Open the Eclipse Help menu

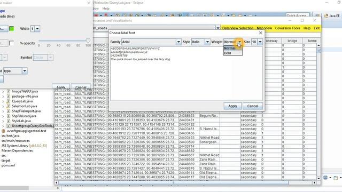coord(106,9)
